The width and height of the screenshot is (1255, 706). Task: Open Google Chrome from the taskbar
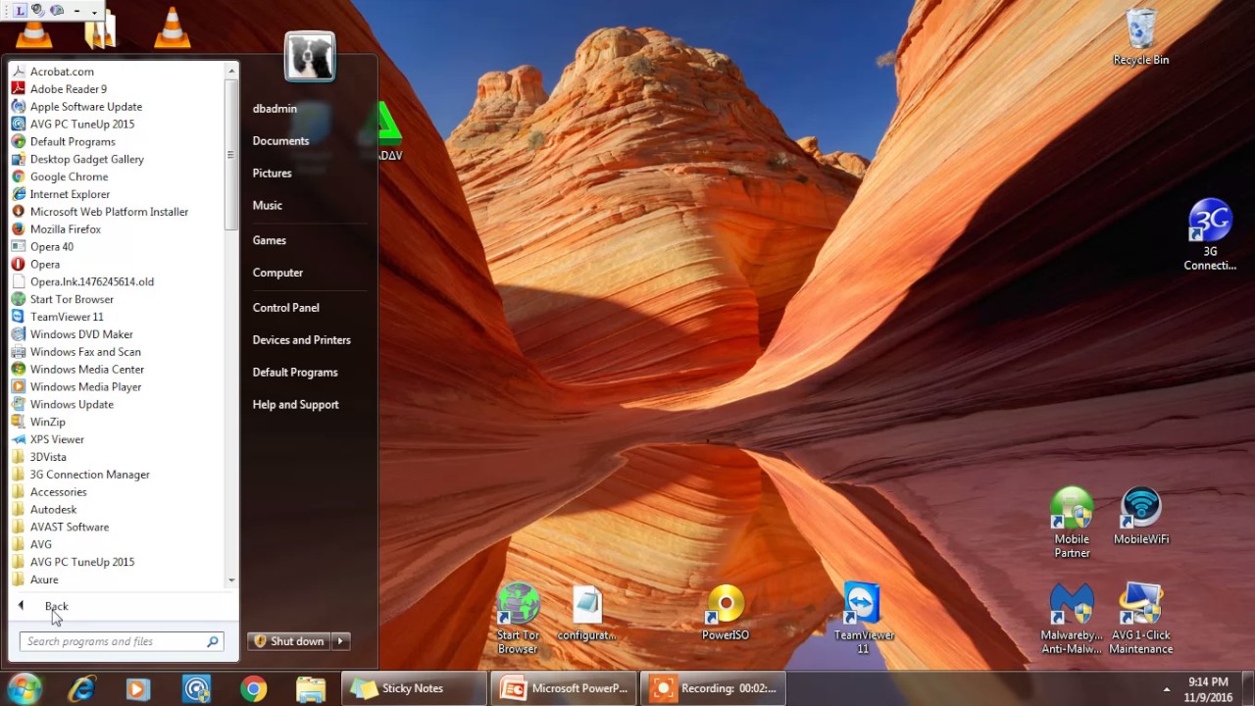pos(253,687)
